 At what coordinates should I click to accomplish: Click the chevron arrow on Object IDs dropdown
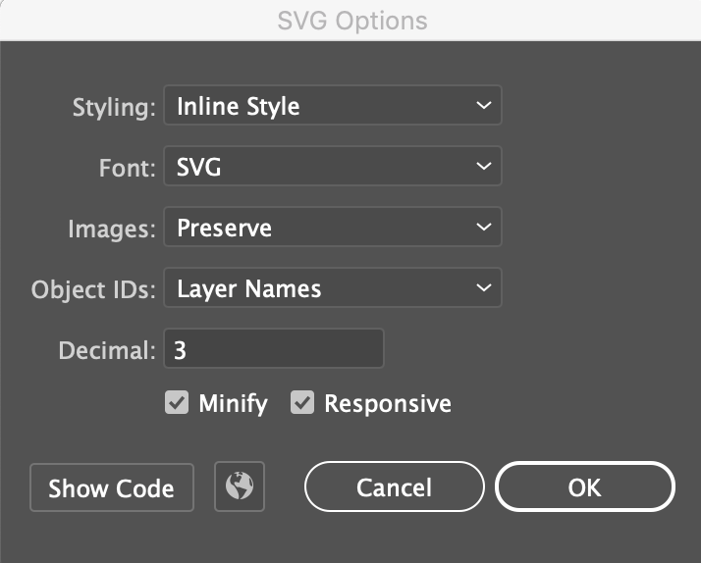[482, 288]
